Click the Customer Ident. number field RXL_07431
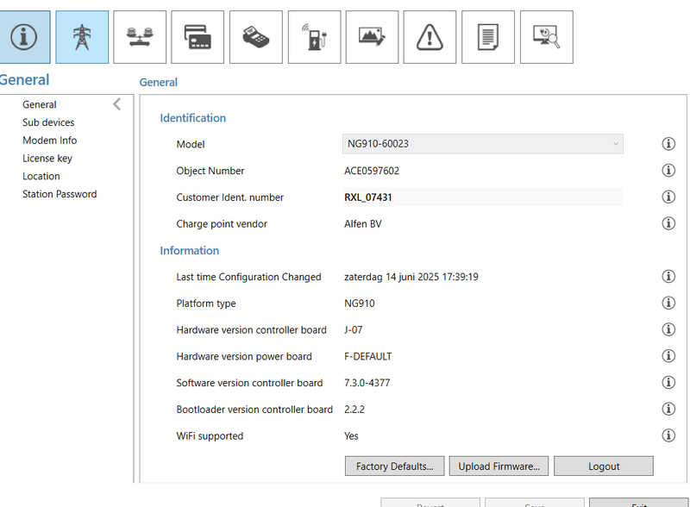 483,197
